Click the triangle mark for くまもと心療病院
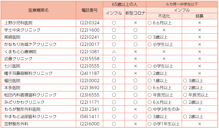 (114, 52)
